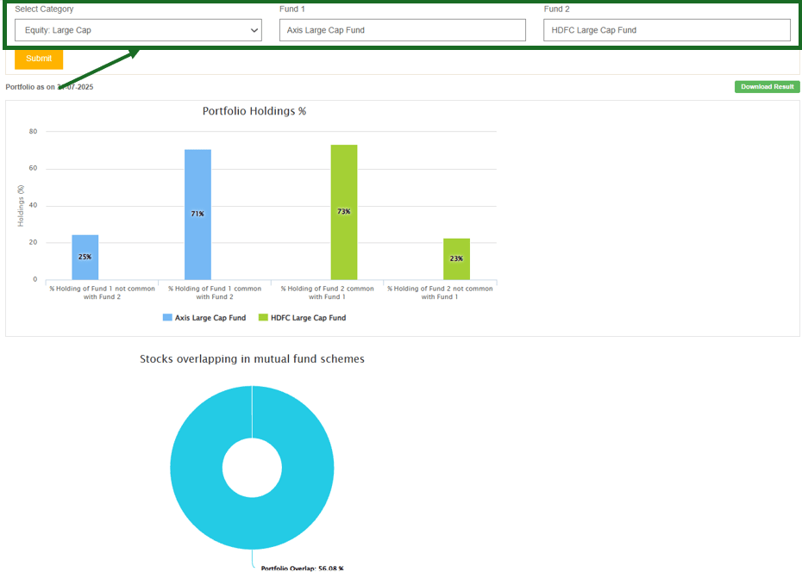Click the green Download Result button

click(767, 87)
